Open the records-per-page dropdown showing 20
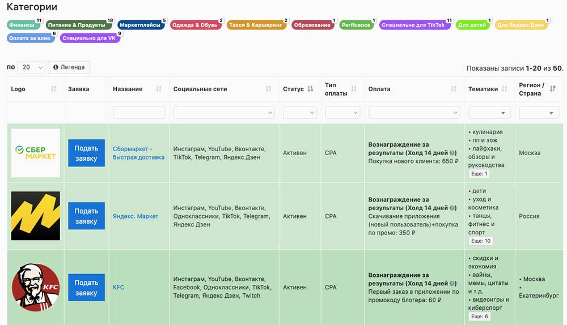This screenshot has width=567, height=325. pos(31,67)
